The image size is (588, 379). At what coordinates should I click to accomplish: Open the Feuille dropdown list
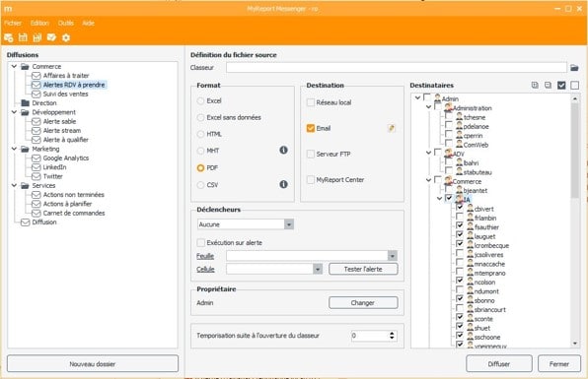(x=393, y=256)
